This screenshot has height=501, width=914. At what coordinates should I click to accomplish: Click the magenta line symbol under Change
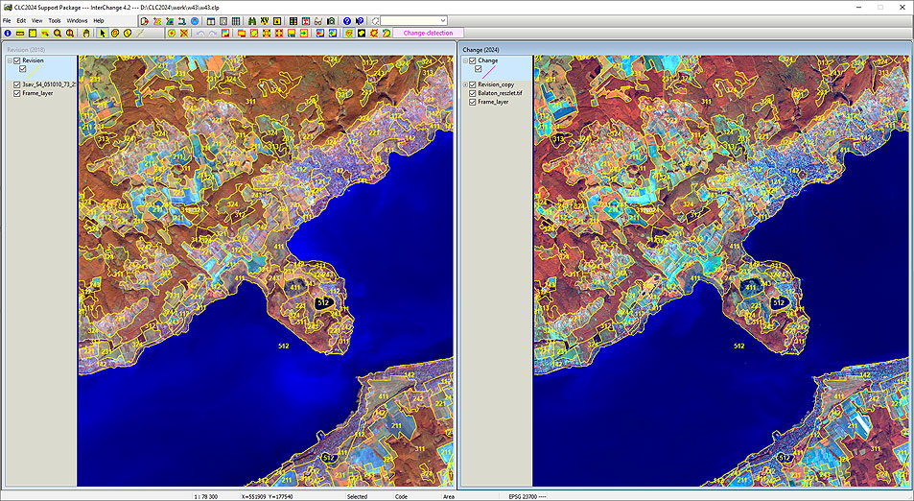489,70
